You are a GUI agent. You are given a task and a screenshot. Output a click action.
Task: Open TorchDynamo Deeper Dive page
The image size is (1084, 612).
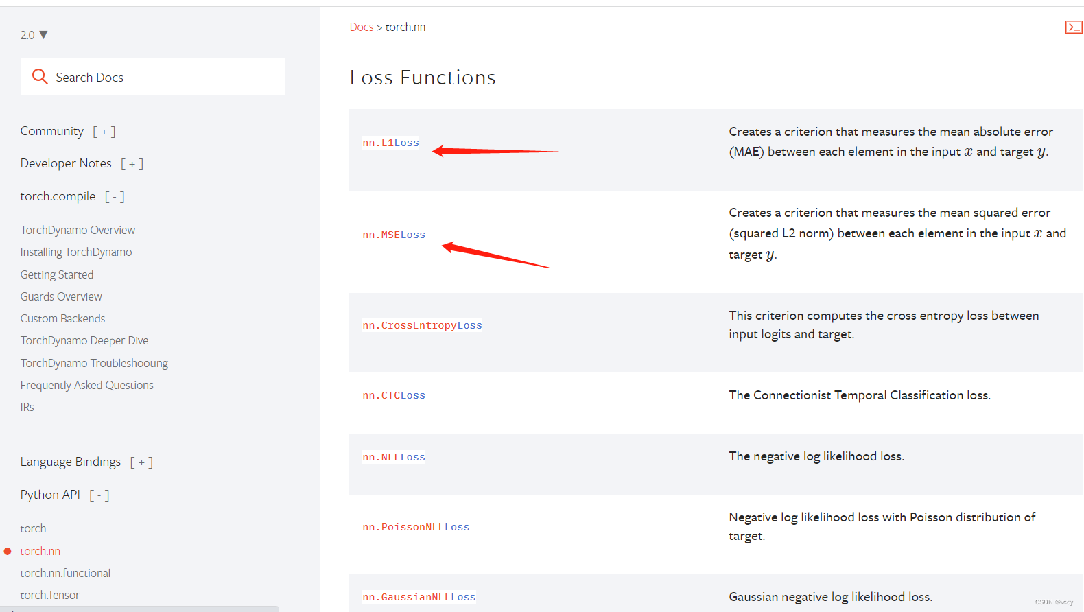84,340
